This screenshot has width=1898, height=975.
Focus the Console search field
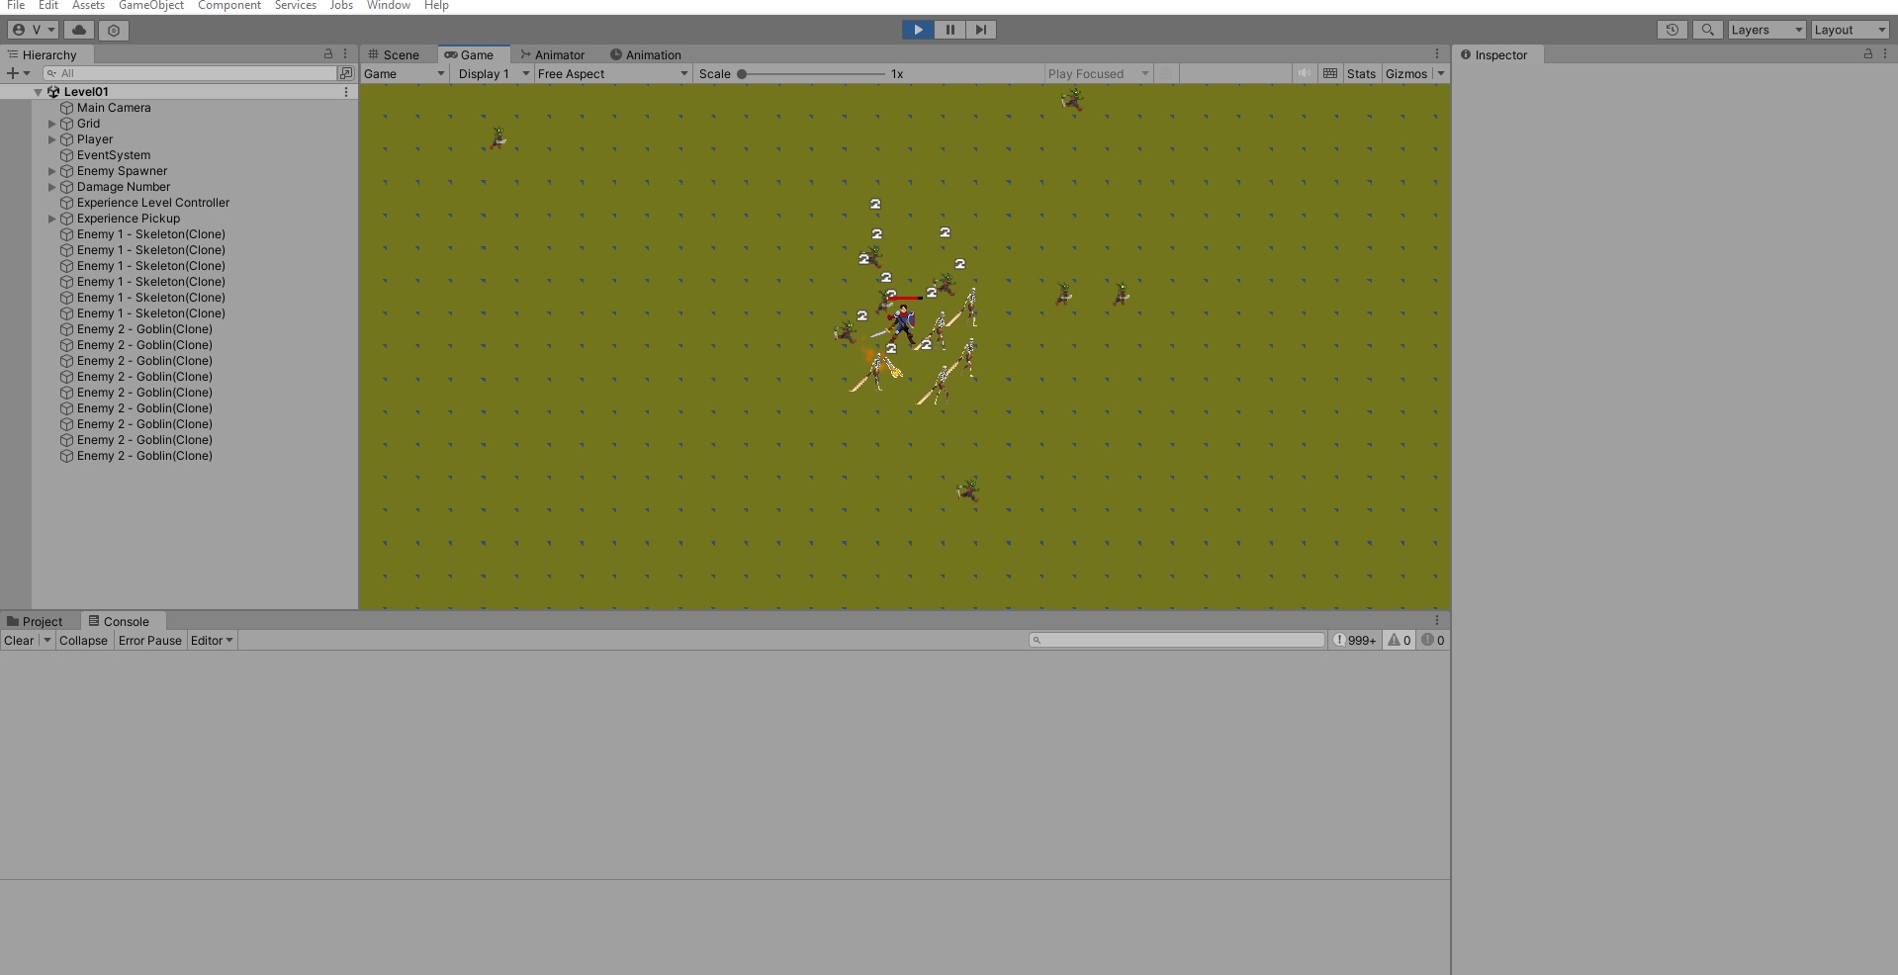coord(1177,641)
